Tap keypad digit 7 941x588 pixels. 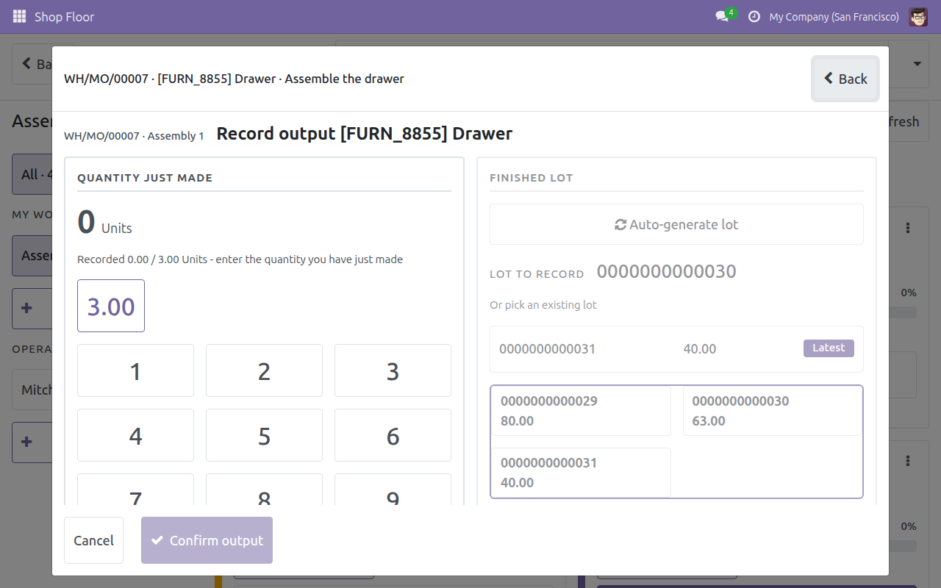point(135,490)
